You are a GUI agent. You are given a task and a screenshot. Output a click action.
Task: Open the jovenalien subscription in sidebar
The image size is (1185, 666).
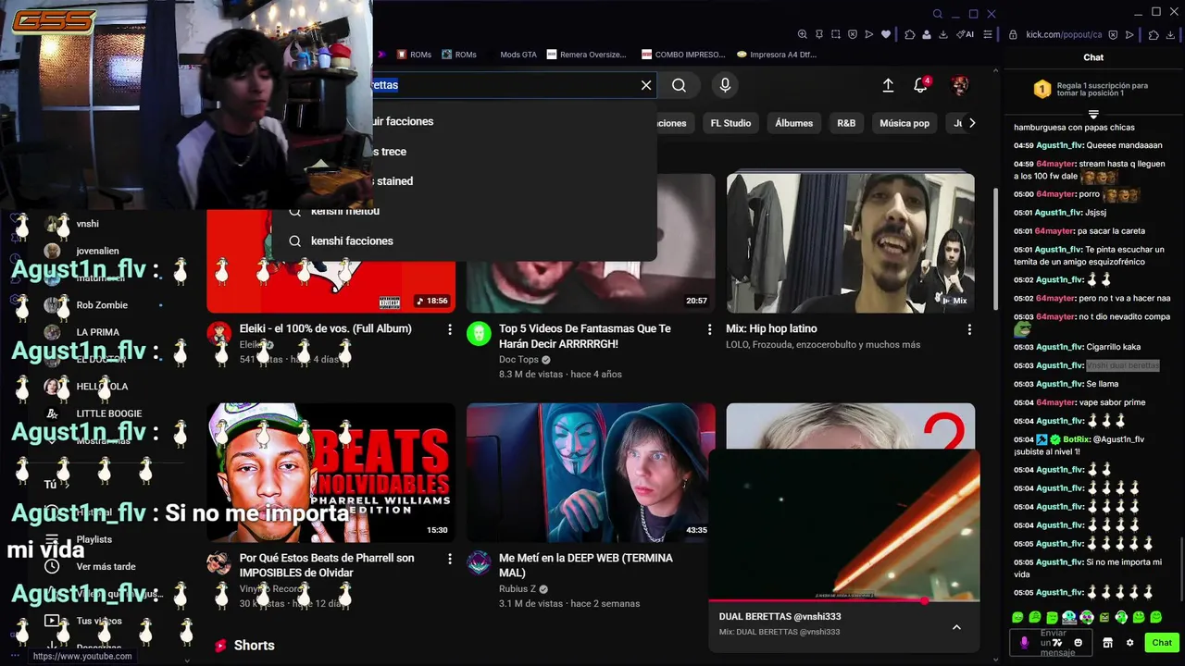(x=97, y=251)
